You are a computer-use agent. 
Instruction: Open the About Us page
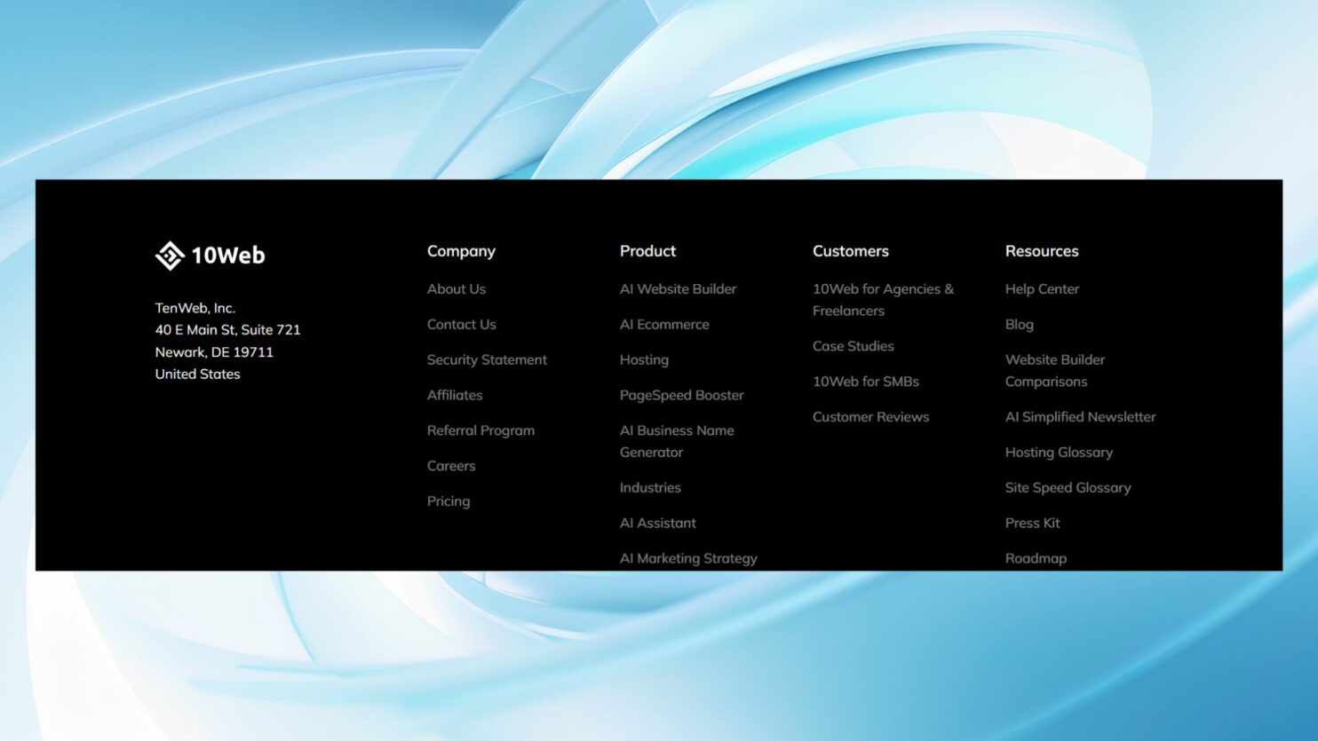(x=457, y=288)
